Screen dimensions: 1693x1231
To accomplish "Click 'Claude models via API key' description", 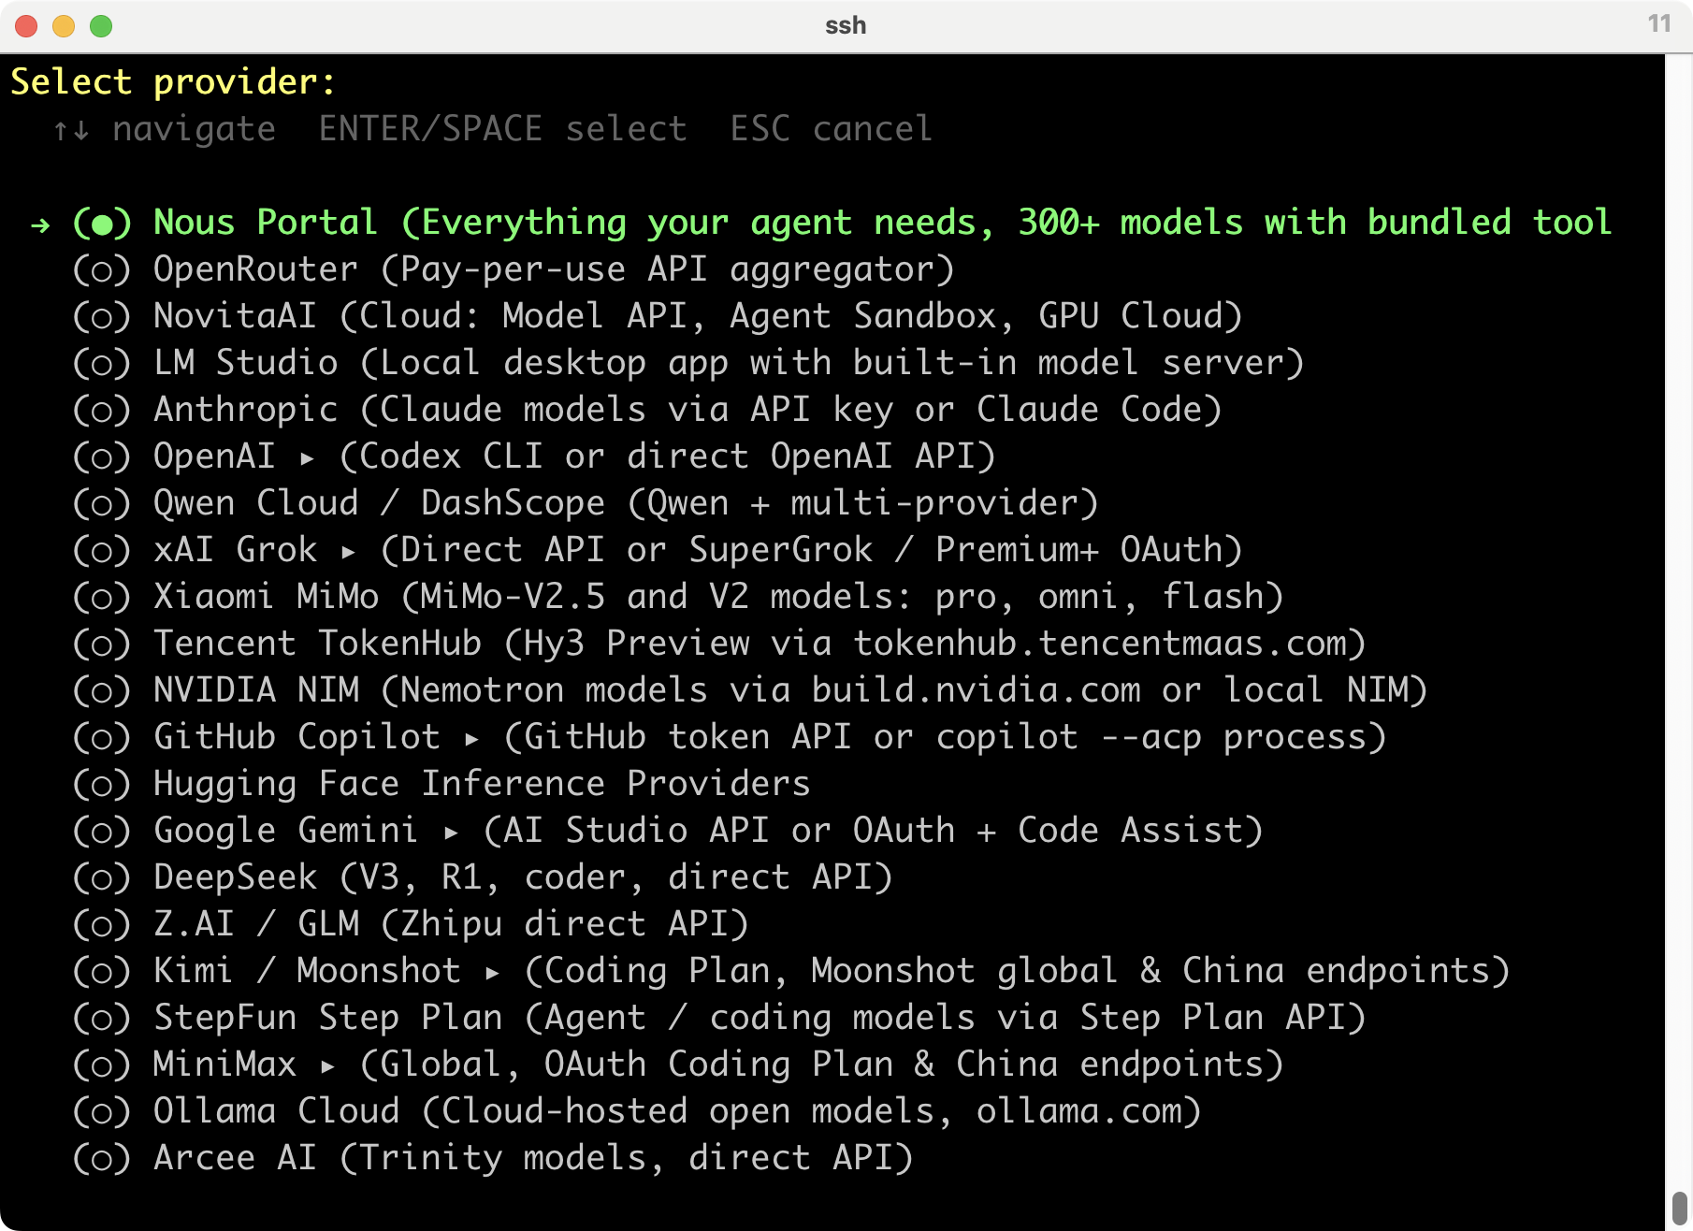I will click(635, 410).
